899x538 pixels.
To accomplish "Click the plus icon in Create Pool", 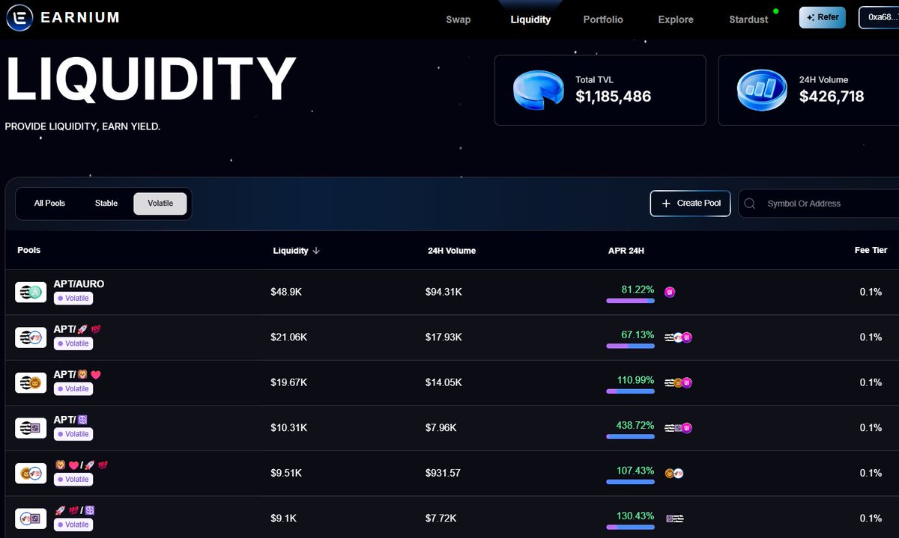I will (x=666, y=204).
